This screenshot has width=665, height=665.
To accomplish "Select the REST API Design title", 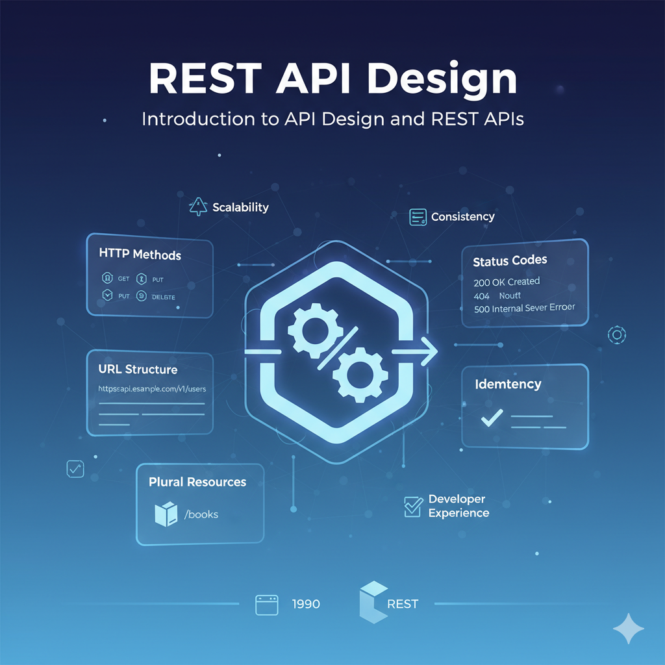I will [333, 79].
